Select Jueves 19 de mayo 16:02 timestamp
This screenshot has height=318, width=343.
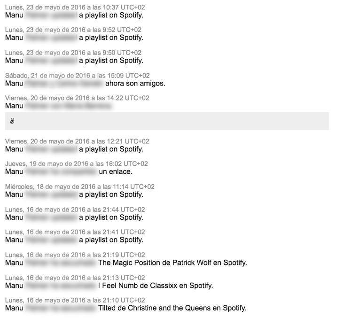coord(77,163)
